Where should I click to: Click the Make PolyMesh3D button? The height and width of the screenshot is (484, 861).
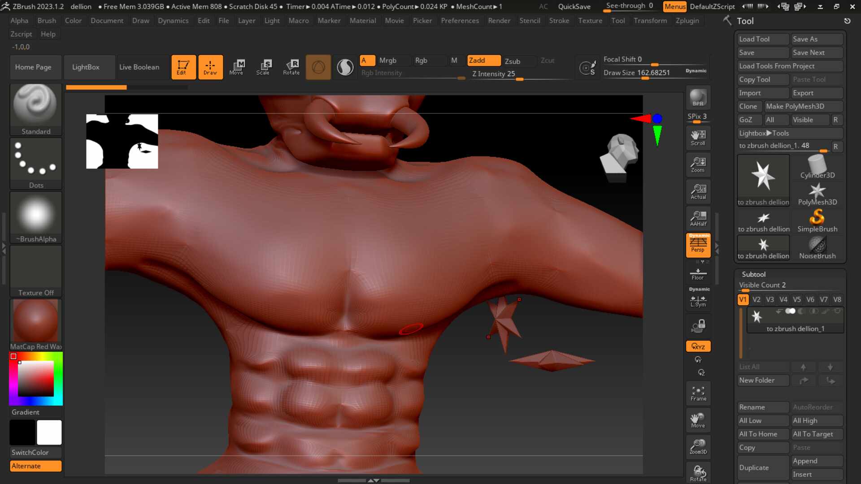[x=795, y=106]
